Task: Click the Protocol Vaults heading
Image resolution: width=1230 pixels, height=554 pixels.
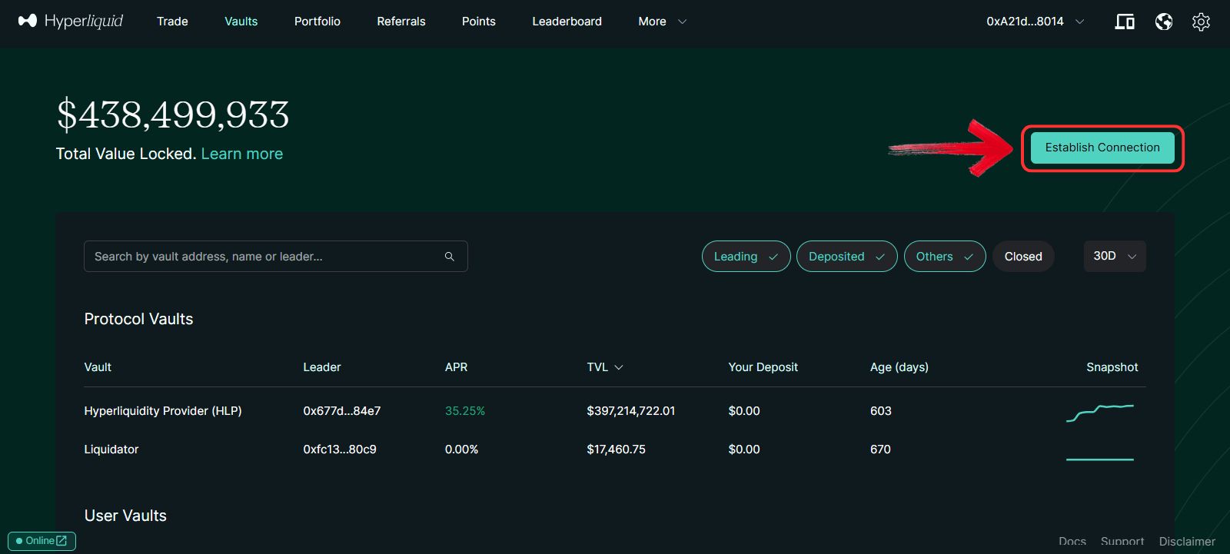Action: click(x=138, y=319)
